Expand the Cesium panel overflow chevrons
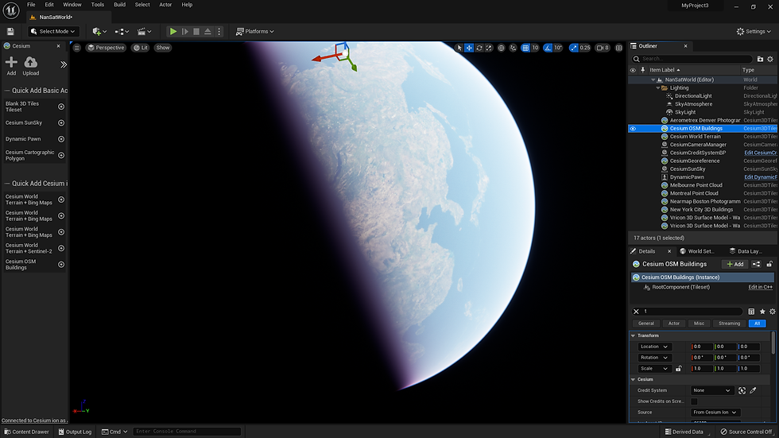779x438 pixels. point(64,64)
